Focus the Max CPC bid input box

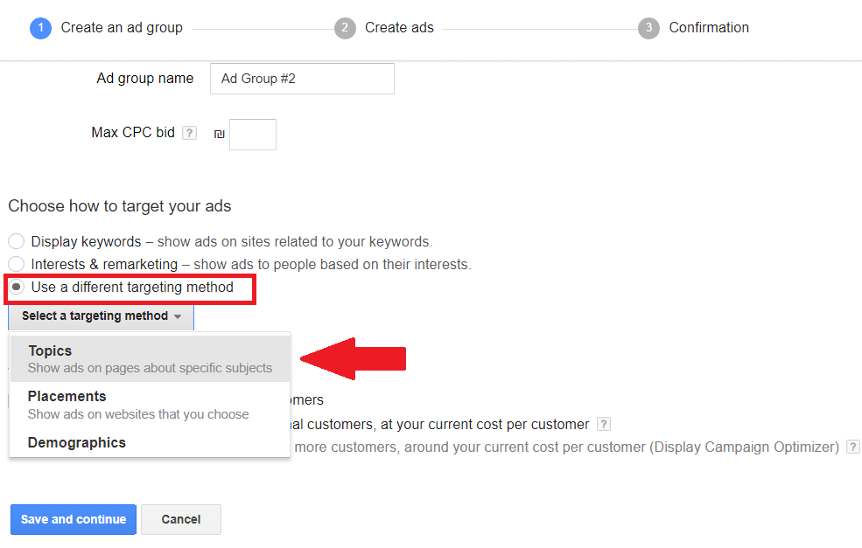253,135
